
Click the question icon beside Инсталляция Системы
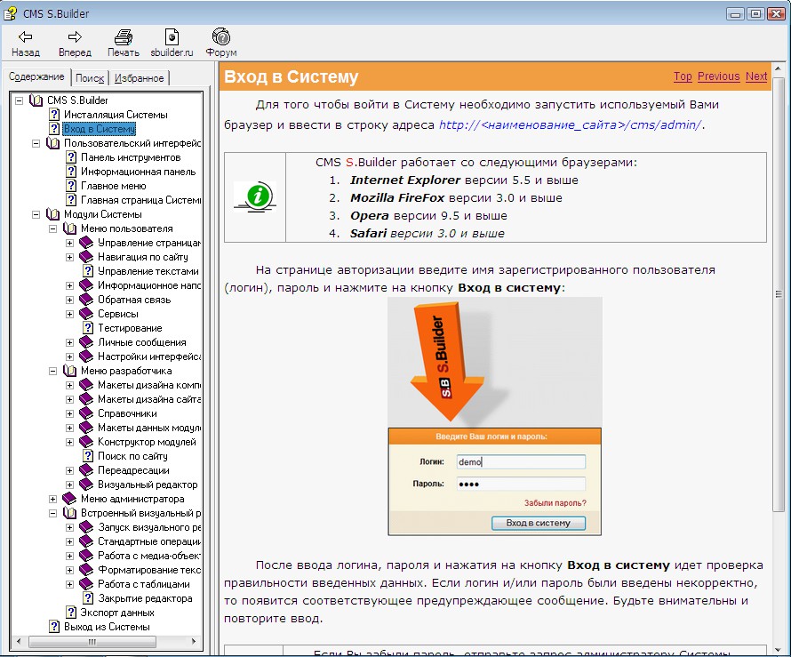[54, 115]
